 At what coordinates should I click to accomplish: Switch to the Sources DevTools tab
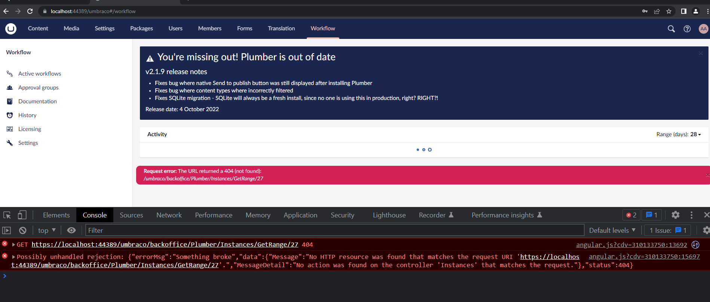coord(131,215)
